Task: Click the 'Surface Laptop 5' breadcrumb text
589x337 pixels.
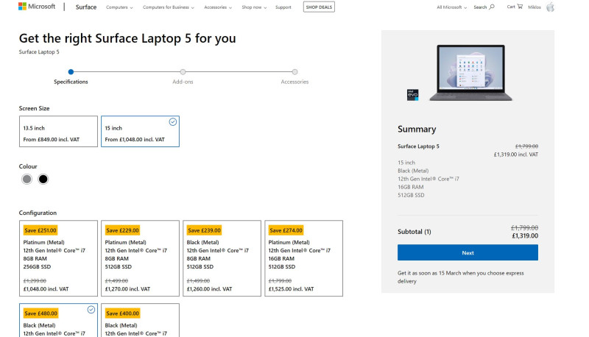Action: pyautogui.click(x=39, y=52)
